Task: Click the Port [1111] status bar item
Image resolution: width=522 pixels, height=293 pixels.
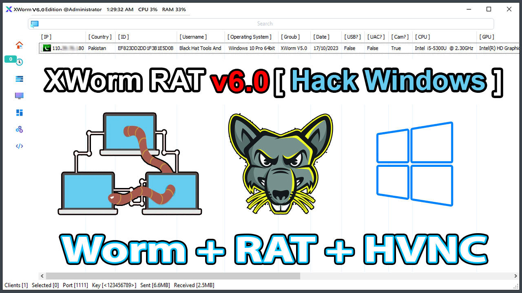Action: (75, 285)
